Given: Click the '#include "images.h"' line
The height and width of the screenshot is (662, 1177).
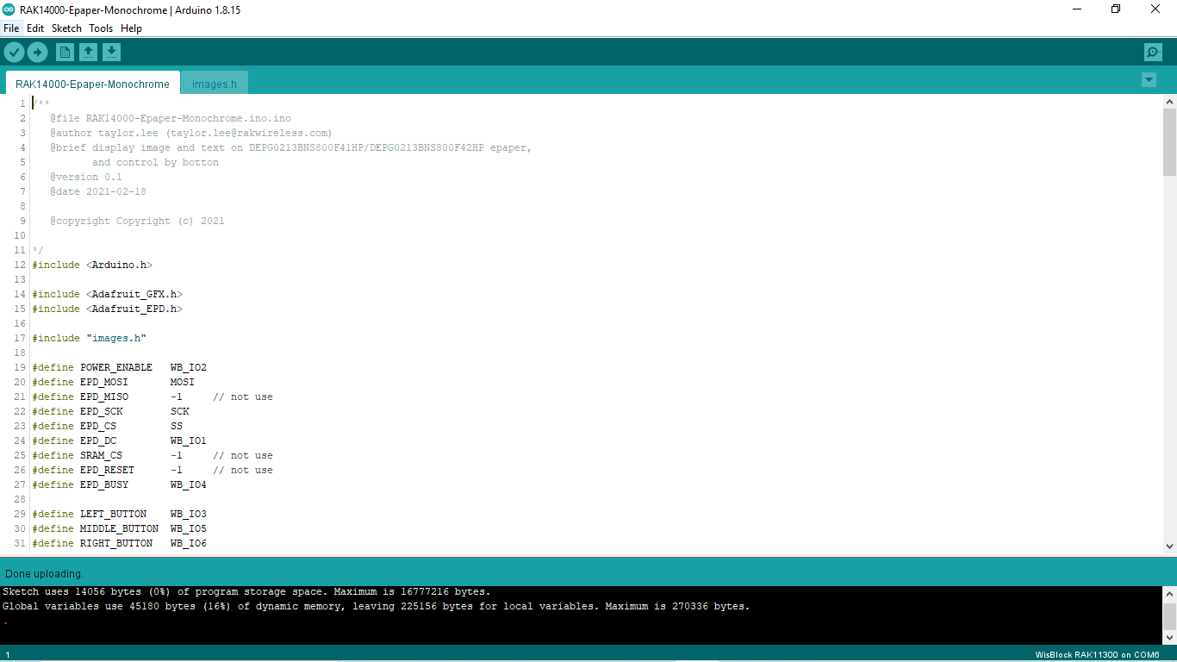Looking at the screenshot, I should click(x=90, y=338).
